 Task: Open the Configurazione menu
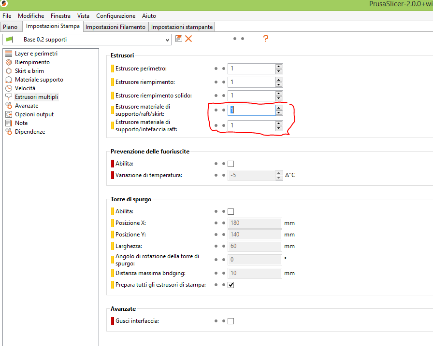(x=115, y=16)
